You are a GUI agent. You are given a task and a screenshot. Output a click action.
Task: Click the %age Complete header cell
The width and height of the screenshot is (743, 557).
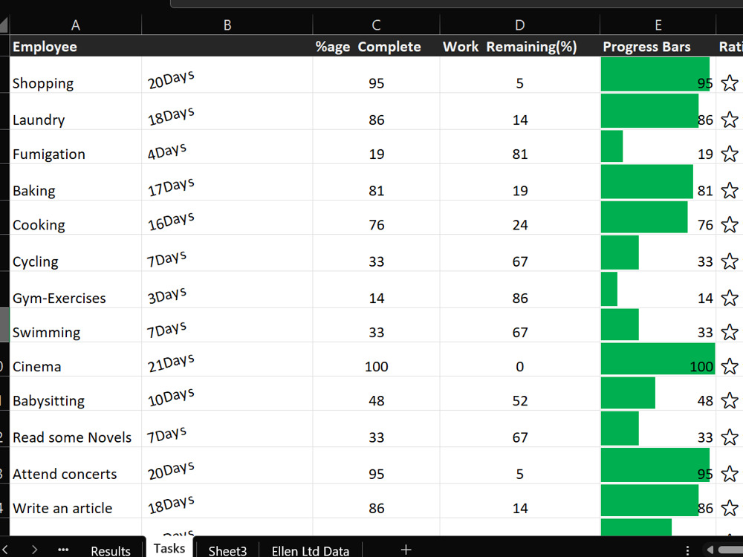point(376,46)
